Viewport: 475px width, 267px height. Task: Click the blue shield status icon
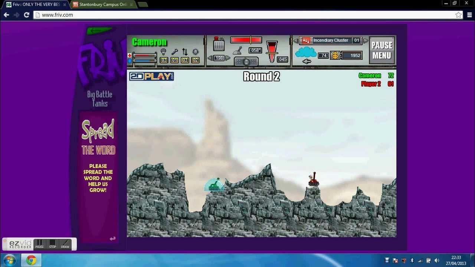click(130, 61)
